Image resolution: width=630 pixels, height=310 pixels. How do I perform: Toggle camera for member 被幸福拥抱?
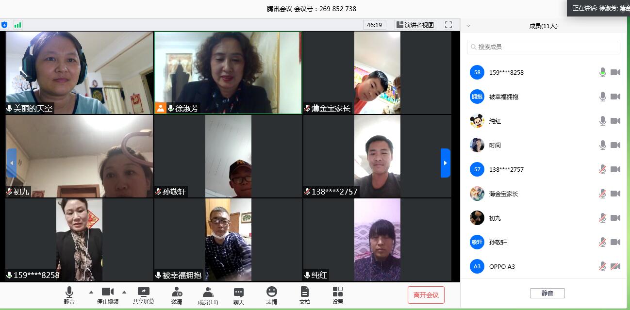[x=615, y=97]
